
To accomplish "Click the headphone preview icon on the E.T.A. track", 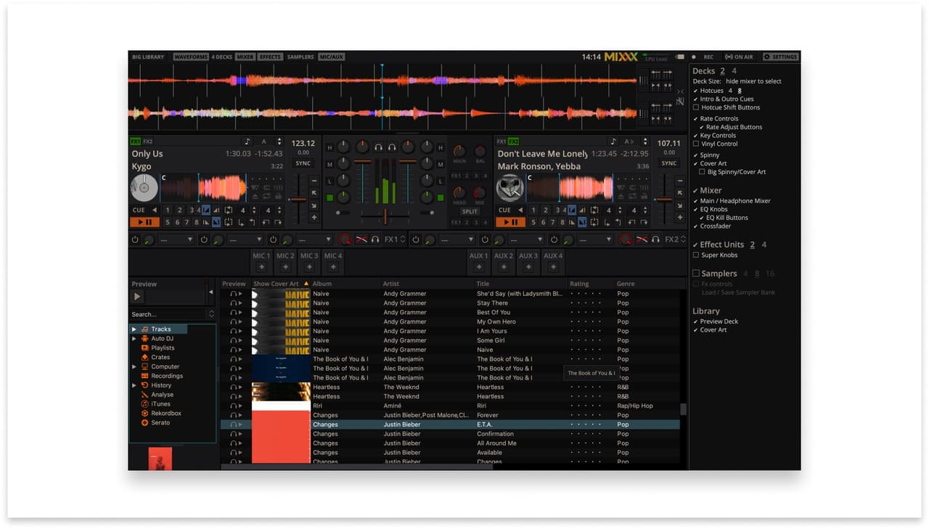I will point(234,424).
